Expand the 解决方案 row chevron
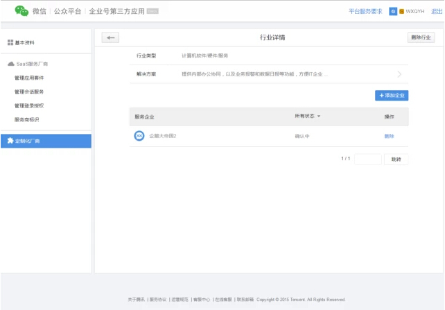 point(399,74)
